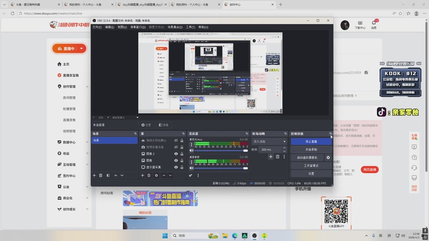
Task: Open advanced audio properties gears icon in mixer
Action: (191, 176)
